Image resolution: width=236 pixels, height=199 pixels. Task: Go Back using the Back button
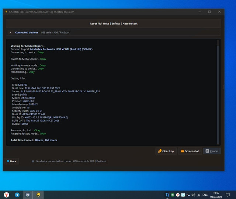point(11,161)
